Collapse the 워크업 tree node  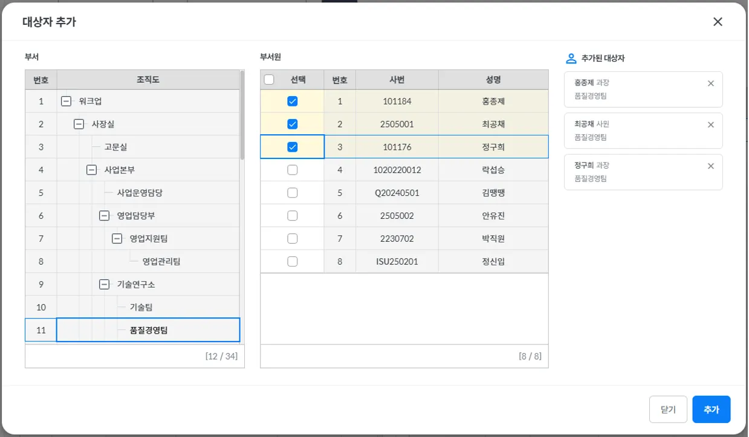click(66, 102)
